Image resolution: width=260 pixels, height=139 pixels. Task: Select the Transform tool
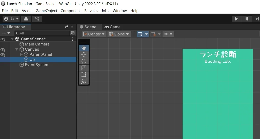coord(84,81)
